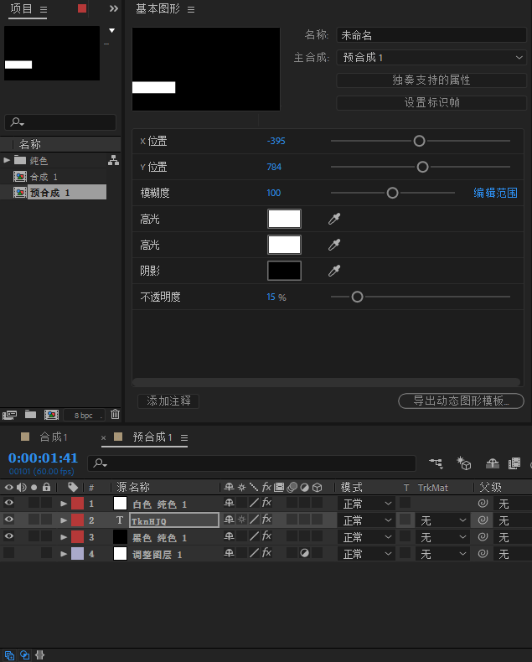
Task: Toggle adjustment layer switch on 调整图层 1
Action: point(304,553)
